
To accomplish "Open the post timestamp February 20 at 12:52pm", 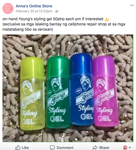I will (x=34, y=11).
